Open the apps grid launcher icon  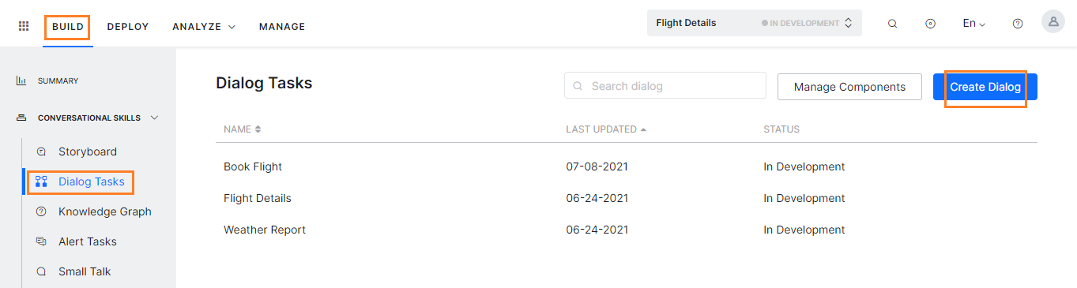tap(24, 26)
